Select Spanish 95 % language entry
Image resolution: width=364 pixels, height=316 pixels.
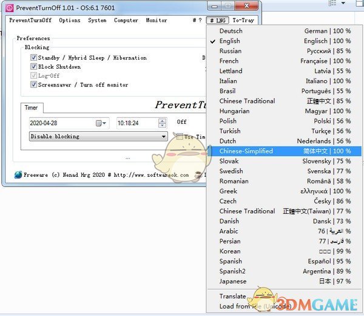click(284, 261)
